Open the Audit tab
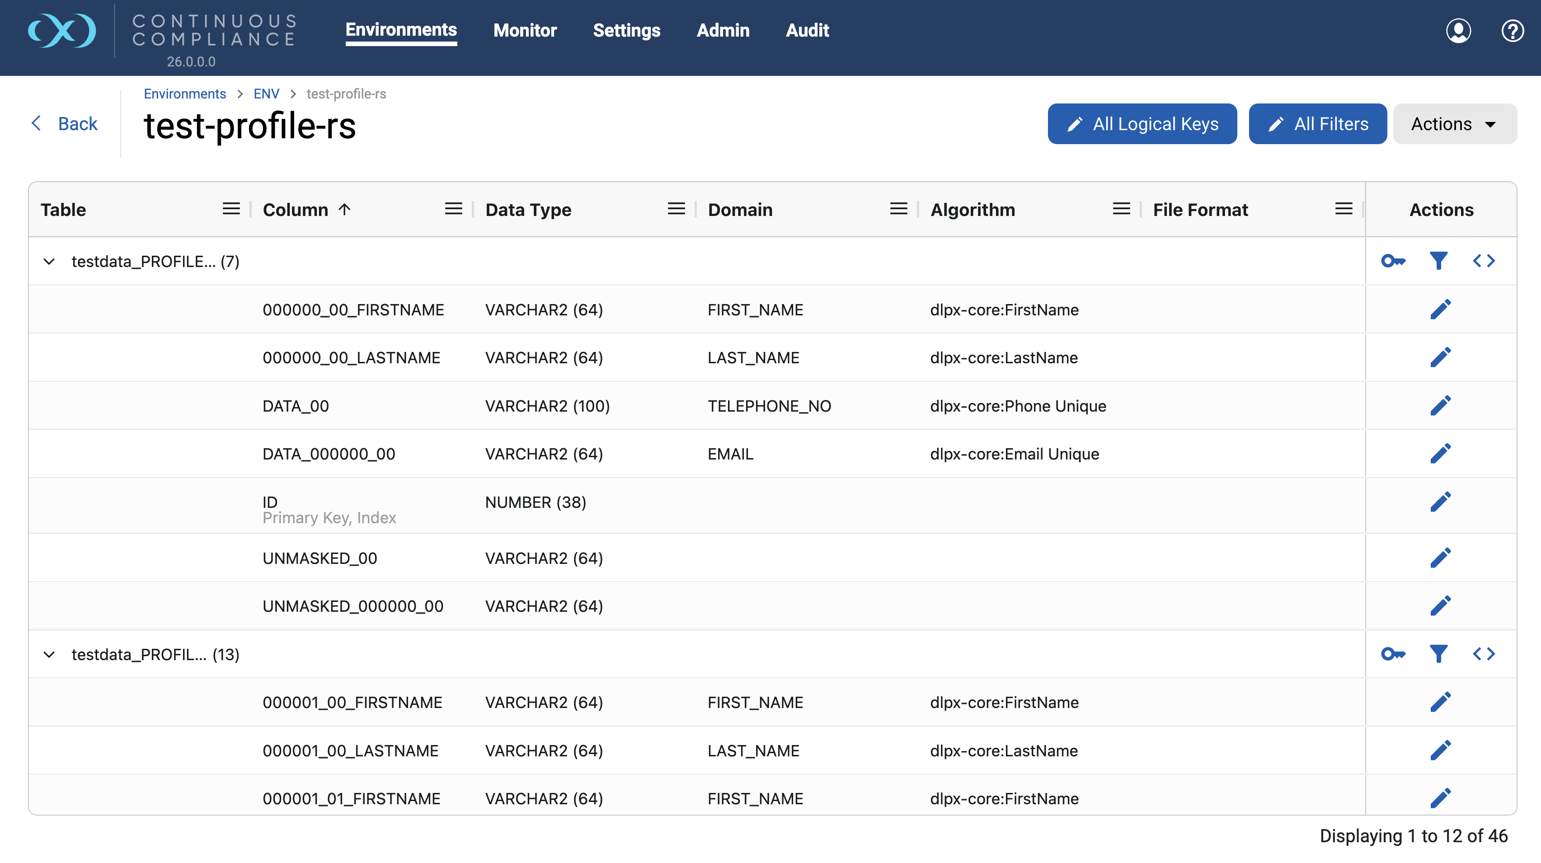This screenshot has height=863, width=1541. (x=807, y=31)
